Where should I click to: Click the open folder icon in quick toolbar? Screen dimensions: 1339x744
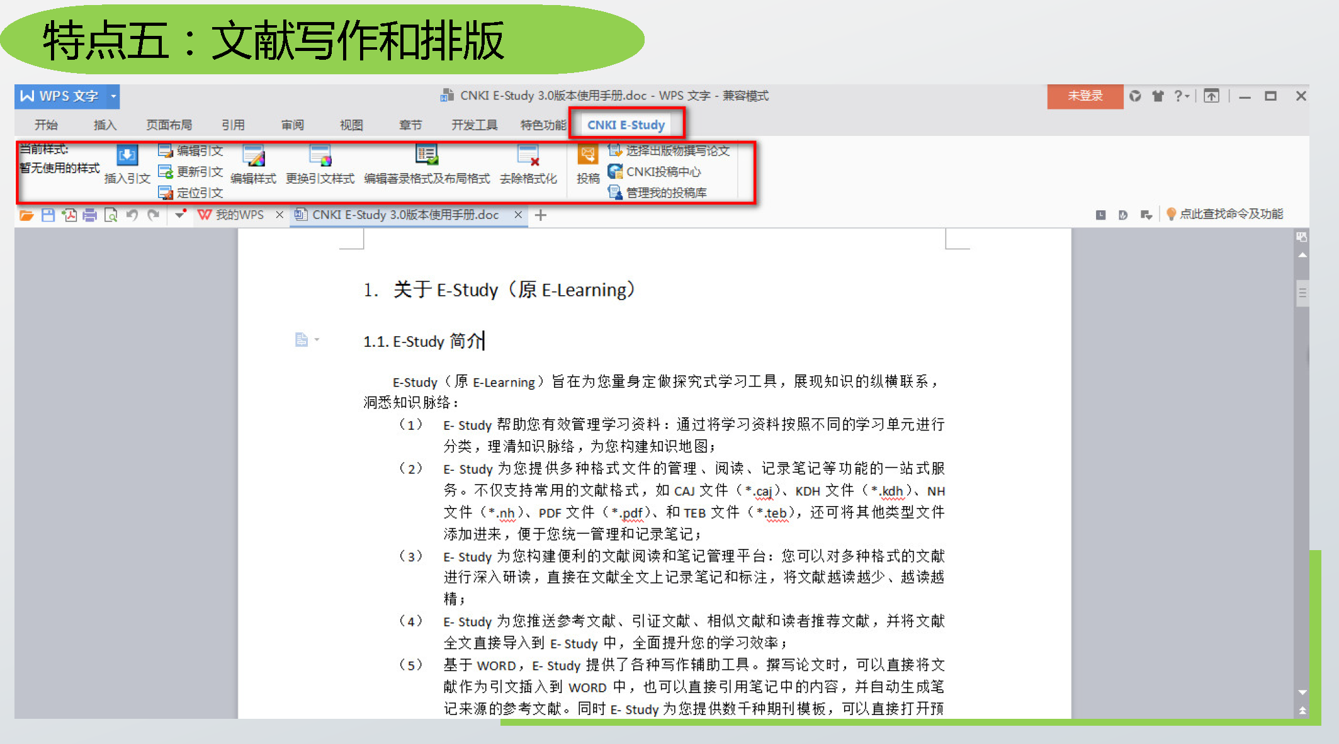(x=26, y=215)
